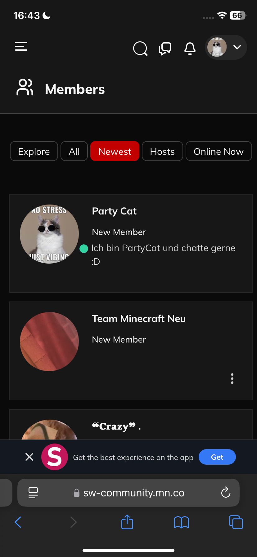The image size is (257, 557).
Task: Open the search icon in header
Action: pyautogui.click(x=140, y=48)
